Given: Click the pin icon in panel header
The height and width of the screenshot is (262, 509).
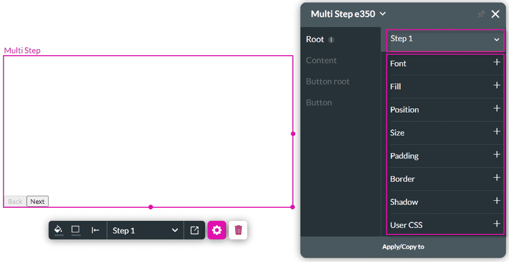Looking at the screenshot, I should pos(481,14).
